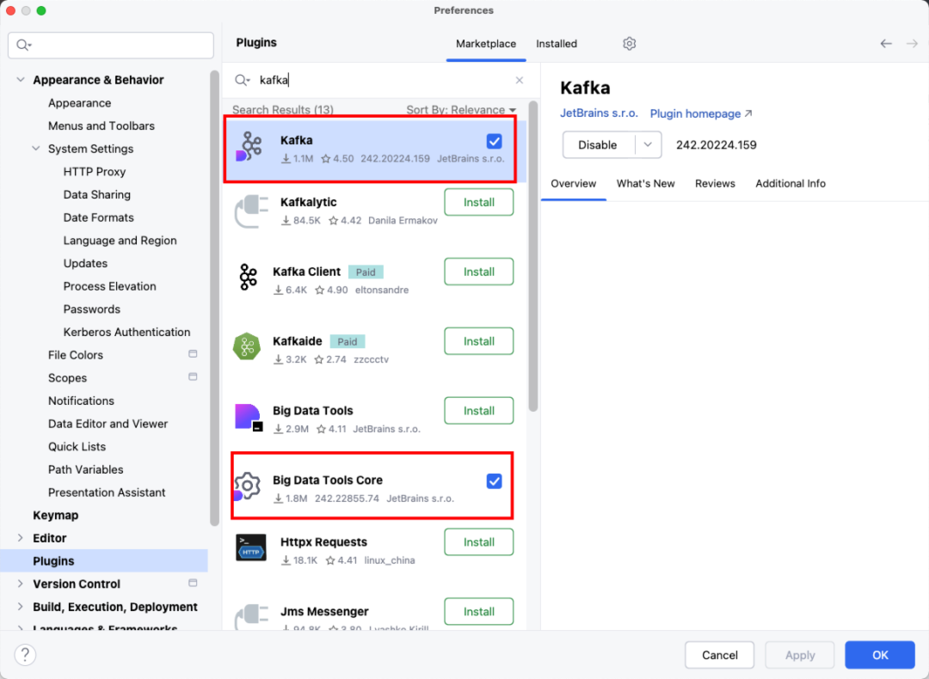The width and height of the screenshot is (929, 679).
Task: Open the Reviews tab
Action: 715,184
